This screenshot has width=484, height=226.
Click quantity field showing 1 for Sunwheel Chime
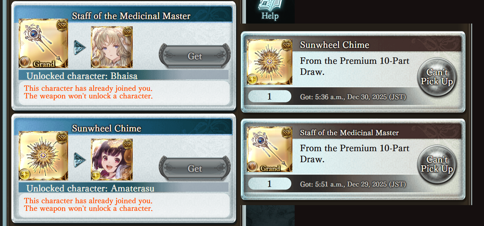(270, 96)
